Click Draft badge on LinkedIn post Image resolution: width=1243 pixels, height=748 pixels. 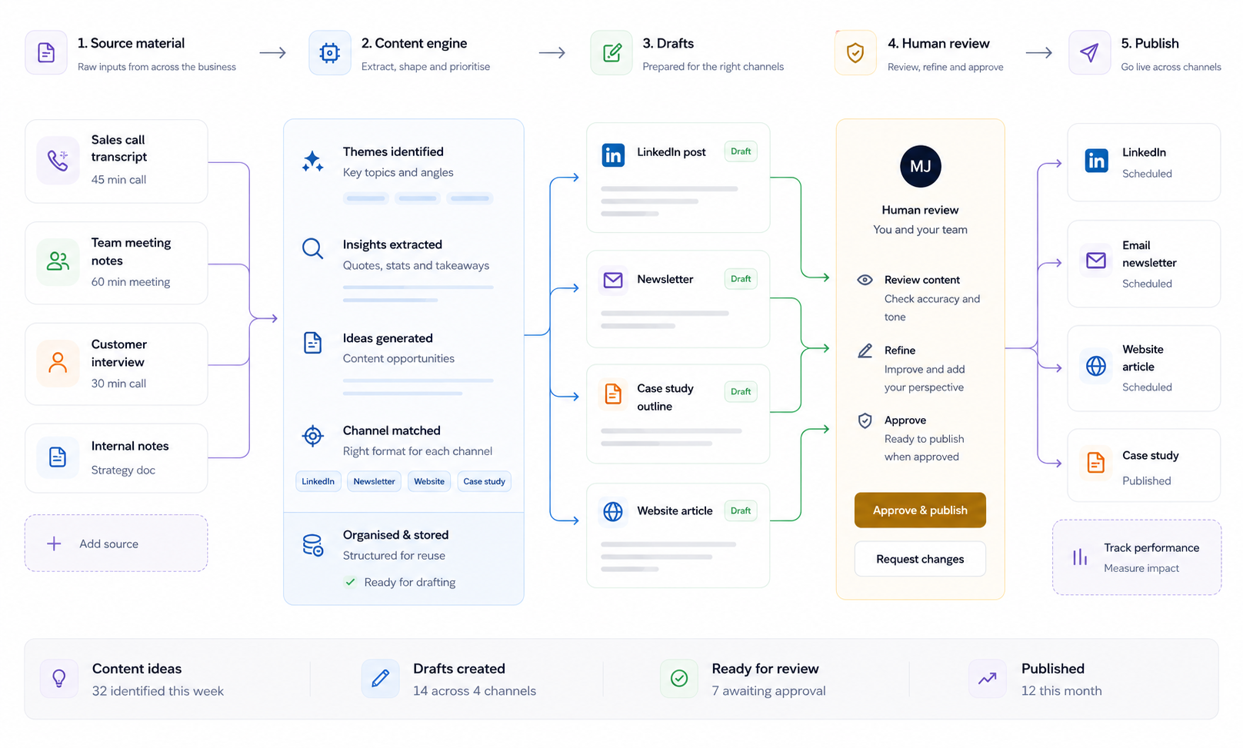[x=741, y=151]
